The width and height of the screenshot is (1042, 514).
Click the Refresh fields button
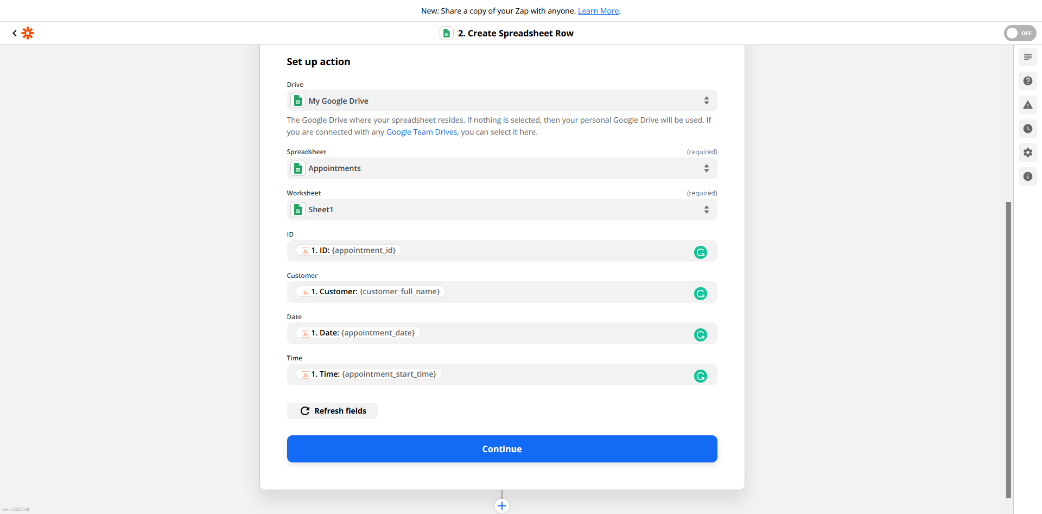coord(332,411)
